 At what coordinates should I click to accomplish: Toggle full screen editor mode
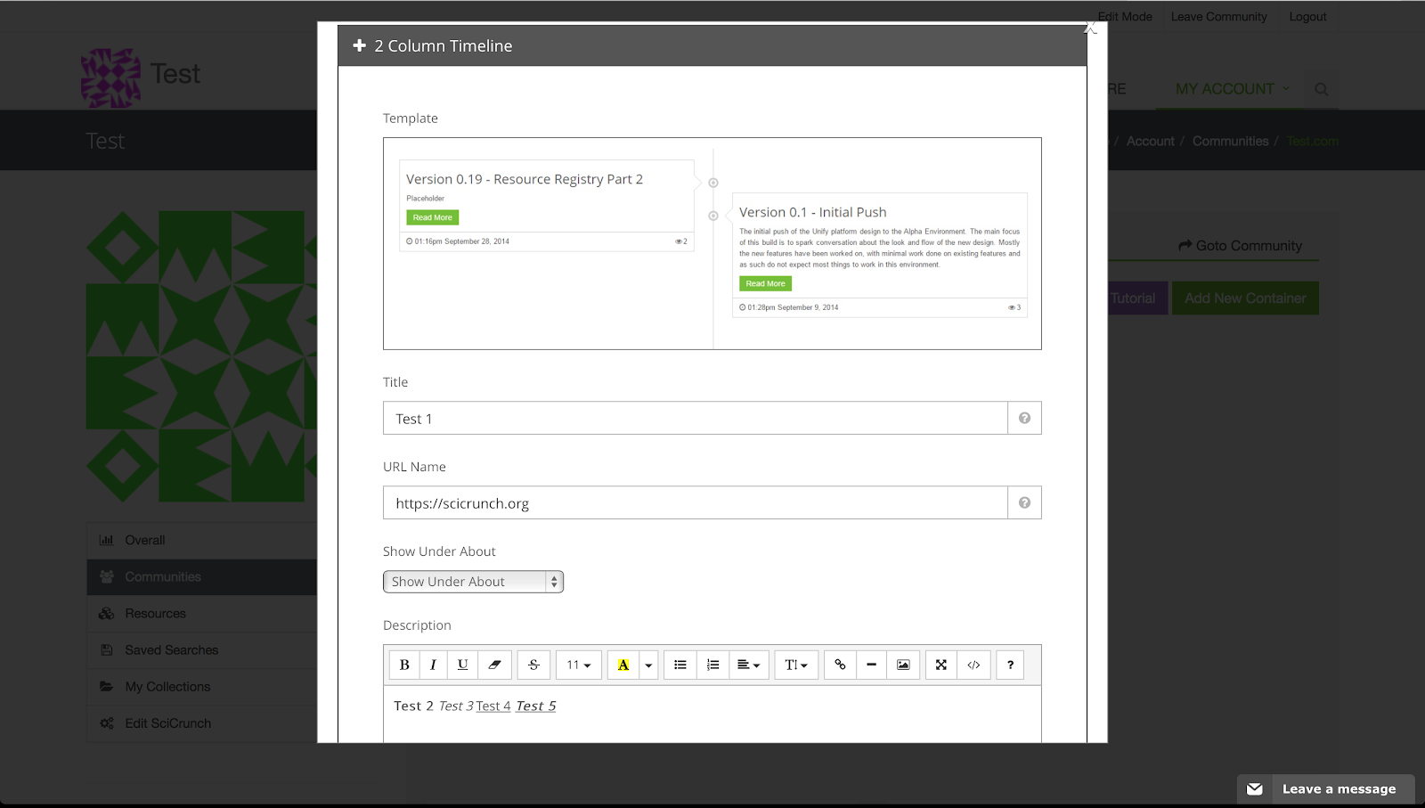pyautogui.click(x=941, y=665)
